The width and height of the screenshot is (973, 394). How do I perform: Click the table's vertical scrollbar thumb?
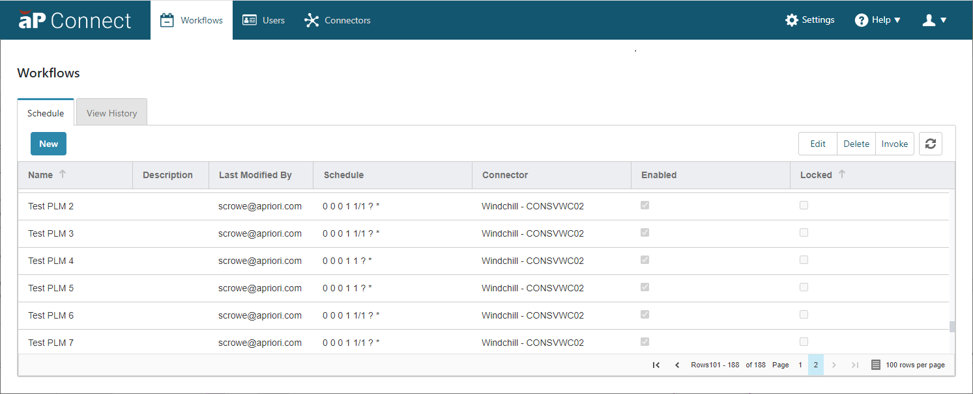[x=952, y=326]
